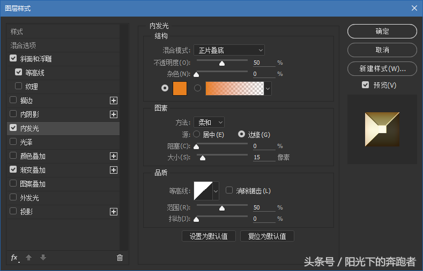The height and width of the screenshot is (271, 423).
Task: Click the 杂色 slider handle
Action: 196,74
